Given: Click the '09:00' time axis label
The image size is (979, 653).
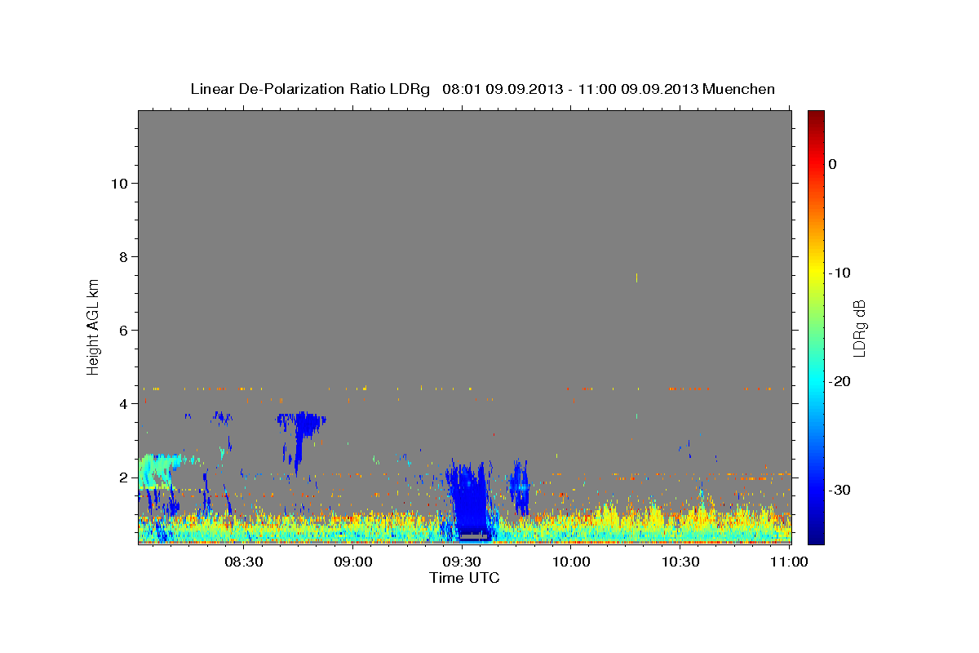Looking at the screenshot, I should click(353, 562).
